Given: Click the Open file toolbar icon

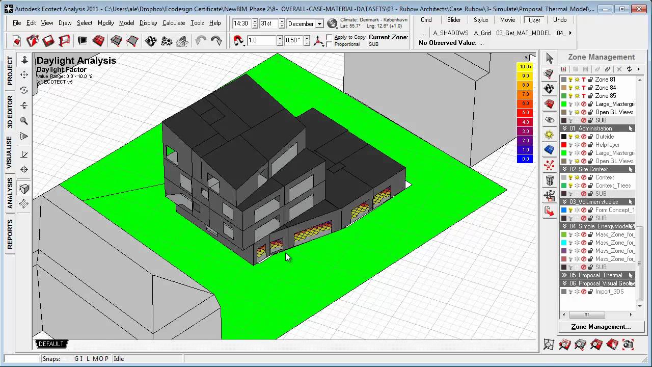Looking at the screenshot, I should (33, 41).
